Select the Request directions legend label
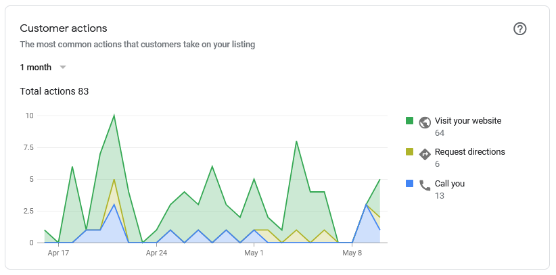This screenshot has height=275, width=556. (469, 152)
